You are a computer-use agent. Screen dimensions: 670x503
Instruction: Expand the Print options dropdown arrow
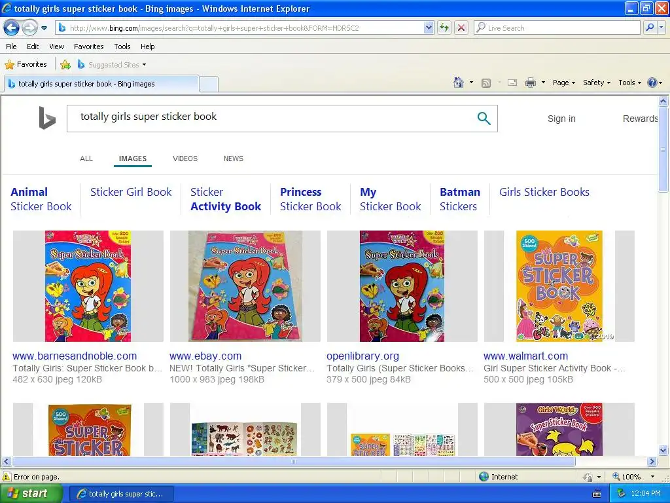[543, 83]
